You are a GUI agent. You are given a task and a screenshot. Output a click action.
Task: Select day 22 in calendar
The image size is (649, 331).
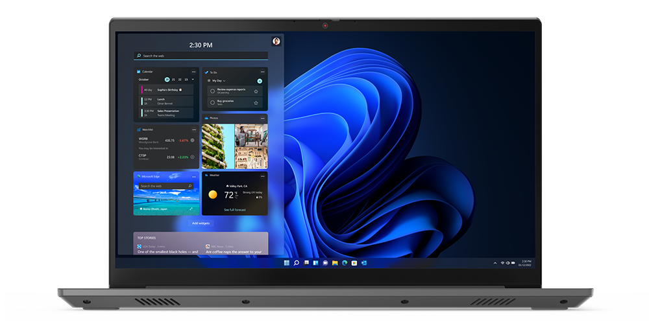[x=180, y=79]
